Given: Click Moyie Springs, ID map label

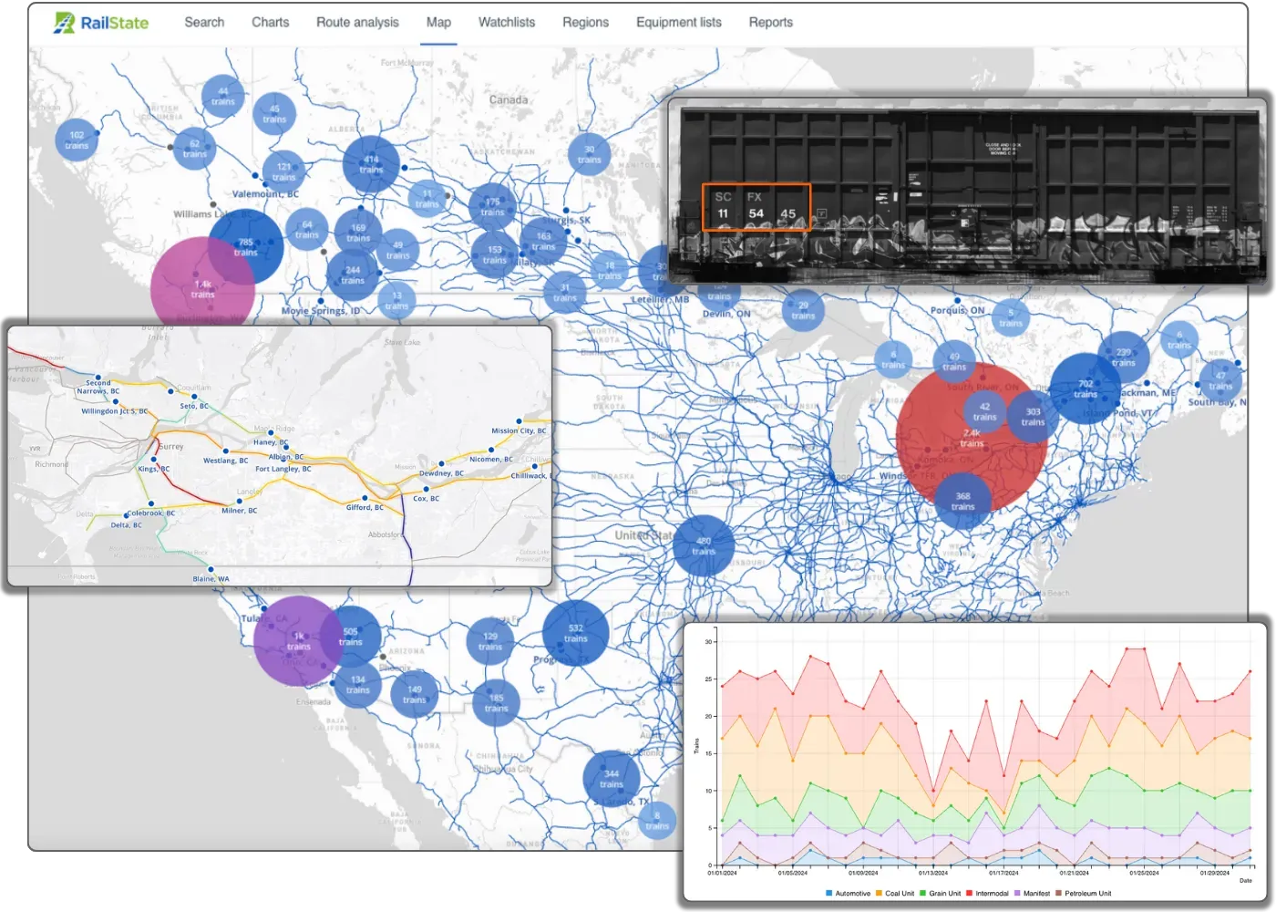Looking at the screenshot, I should point(321,311).
